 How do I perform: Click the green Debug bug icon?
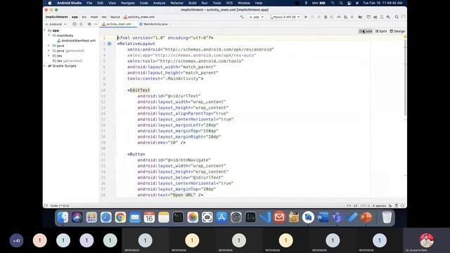click(x=326, y=17)
